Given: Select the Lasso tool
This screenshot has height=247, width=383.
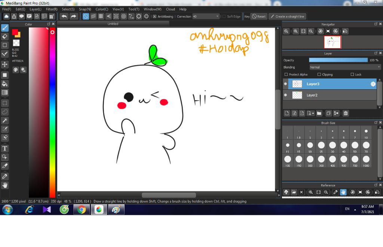Looking at the screenshot, I should pos(4,112).
